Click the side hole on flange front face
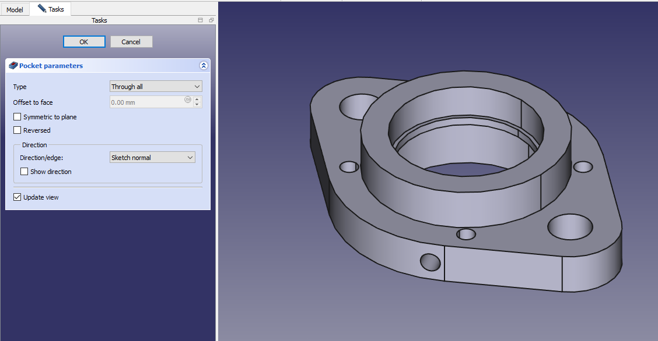The width and height of the screenshot is (658, 341). pos(430,262)
